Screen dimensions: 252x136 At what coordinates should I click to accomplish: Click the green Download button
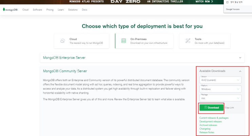(x=212, y=108)
